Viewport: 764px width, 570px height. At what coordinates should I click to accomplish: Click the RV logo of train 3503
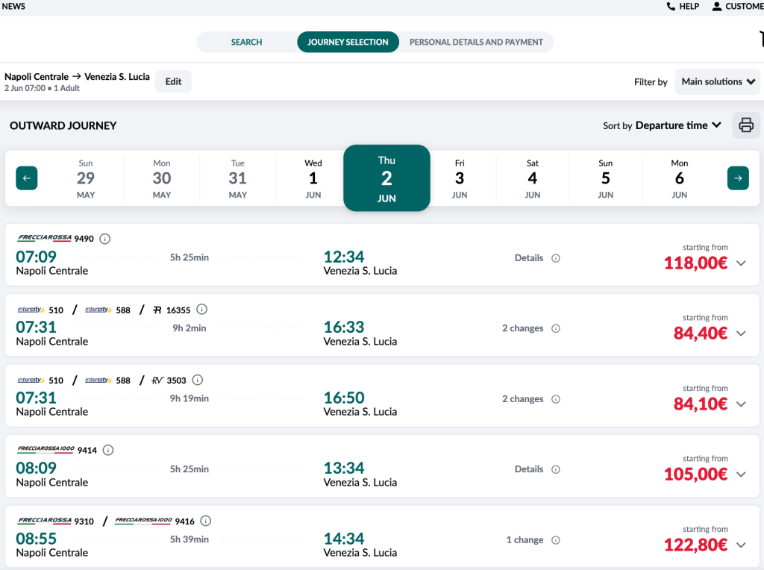coord(157,380)
